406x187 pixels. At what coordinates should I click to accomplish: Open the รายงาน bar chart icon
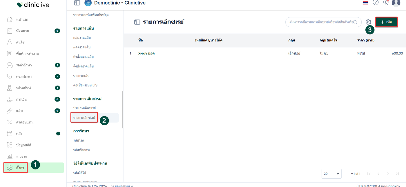(10, 156)
